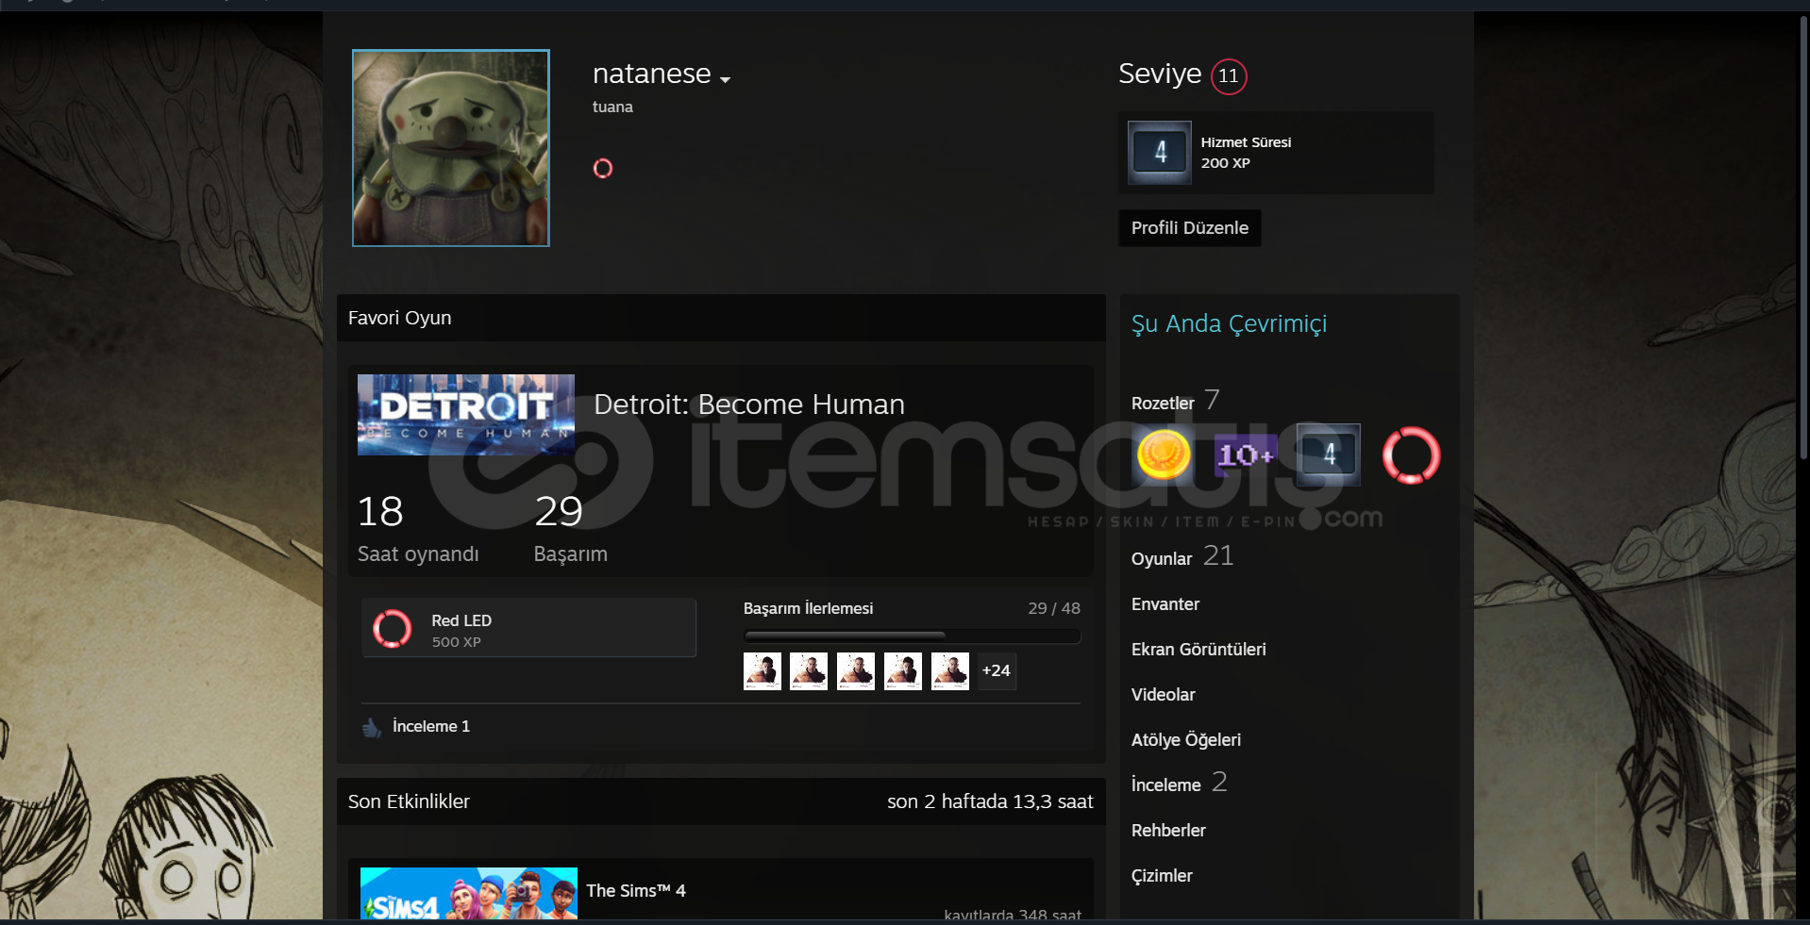Click the Hizmet Süresi 4-year badge icon
Viewport: 1810px width, 925px height.
1160,152
